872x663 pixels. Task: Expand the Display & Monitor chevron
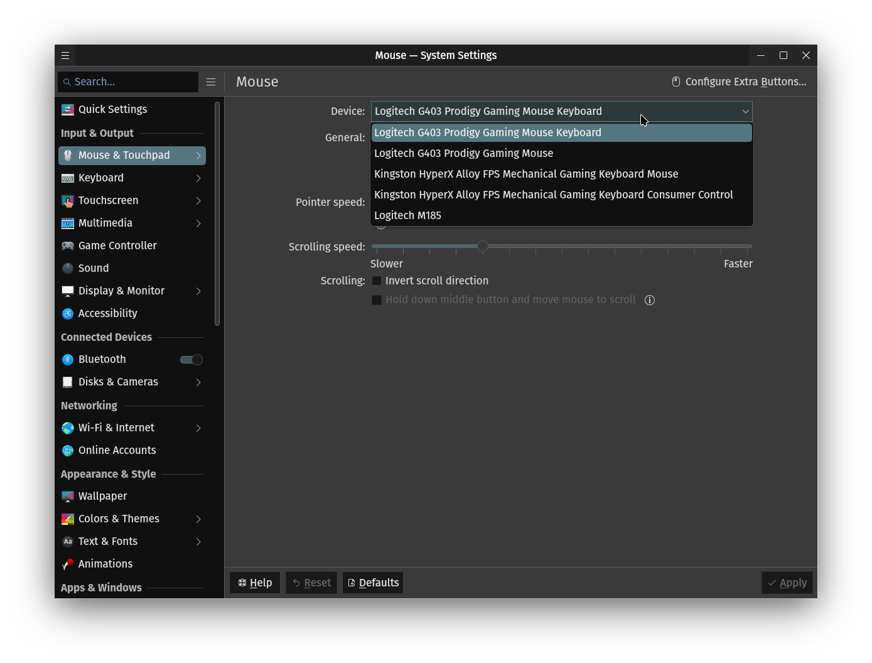[198, 291]
